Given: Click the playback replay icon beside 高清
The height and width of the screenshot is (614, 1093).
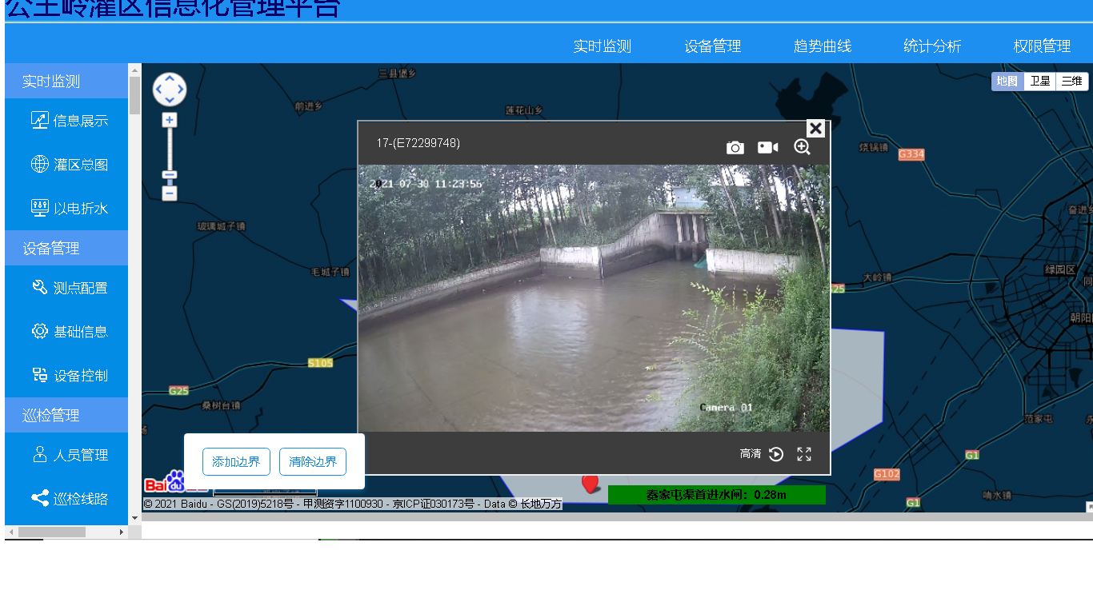Looking at the screenshot, I should coord(776,454).
